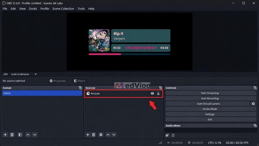Click the 33% zoom level text

click(6, 74)
